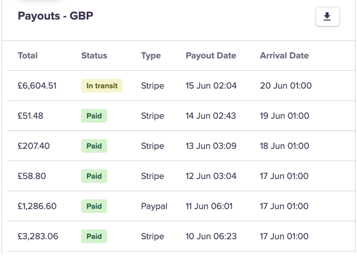
Task: Click the 20 Jun 01:00 arrival date
Action: click(x=286, y=86)
